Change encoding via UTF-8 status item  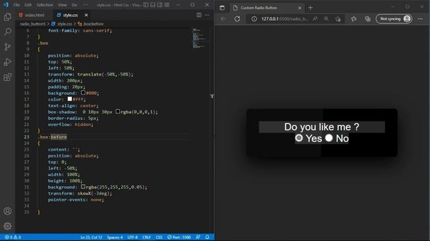[133, 237]
